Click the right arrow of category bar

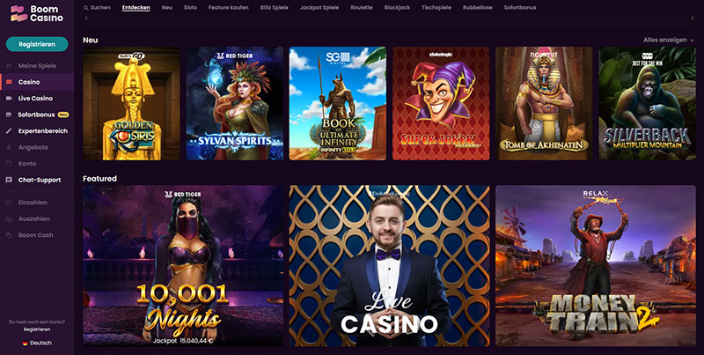click(693, 18)
